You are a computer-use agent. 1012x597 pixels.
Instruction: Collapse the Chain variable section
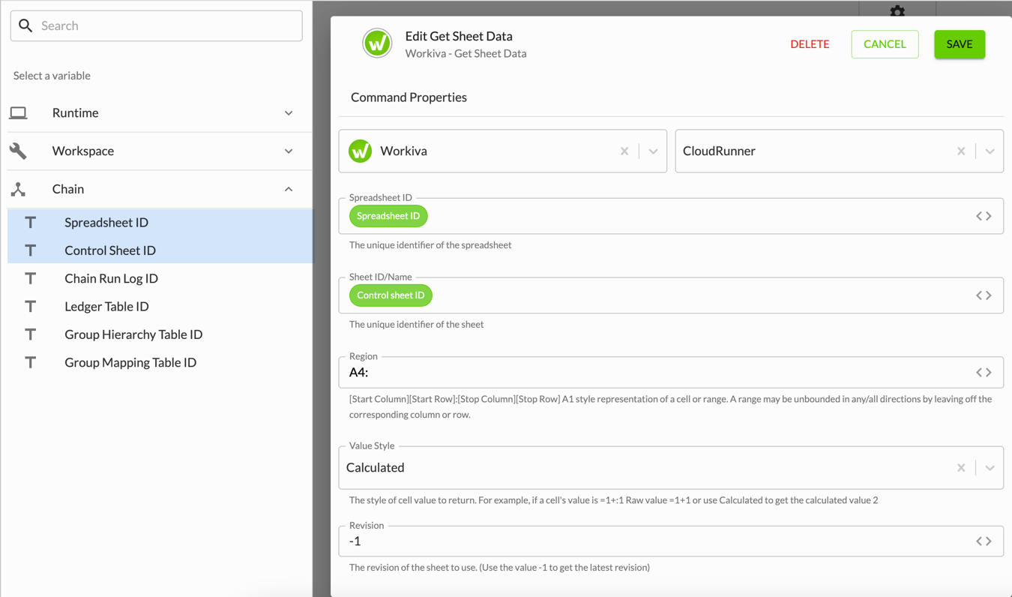point(289,189)
